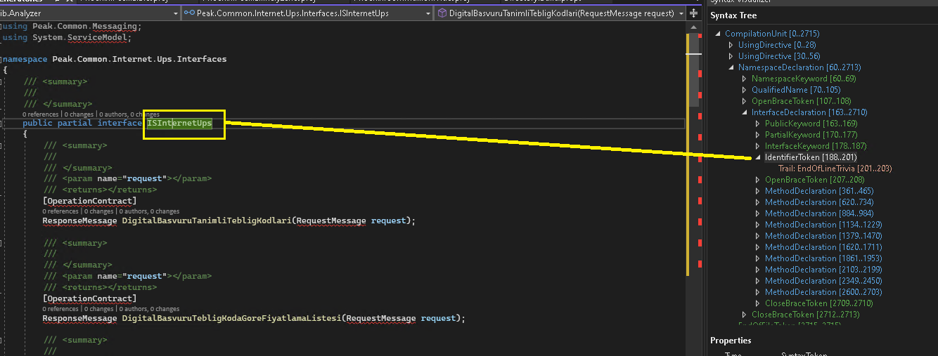Select the InterfaceKeyword [178..187) tree row
Image resolution: width=938 pixels, height=356 pixels.
(816, 146)
